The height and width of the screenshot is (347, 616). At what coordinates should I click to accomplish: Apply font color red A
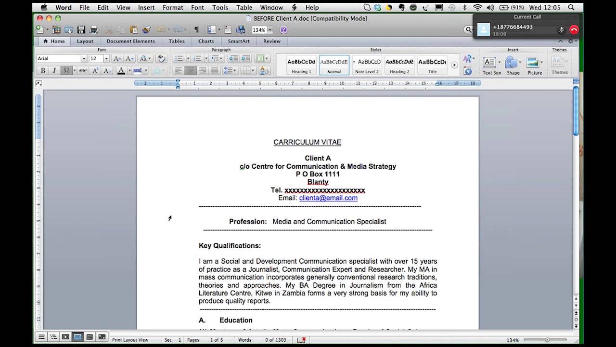pyautogui.click(x=121, y=71)
